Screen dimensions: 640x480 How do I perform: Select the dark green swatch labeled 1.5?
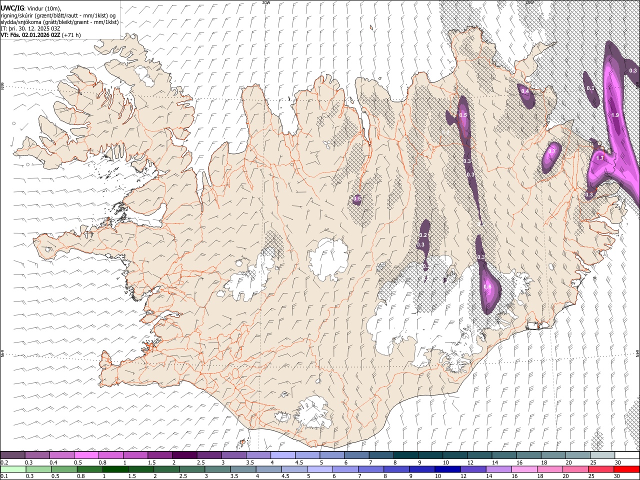[x=140, y=469]
